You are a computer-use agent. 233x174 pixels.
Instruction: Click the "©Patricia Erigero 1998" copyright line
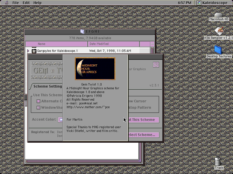(x=84, y=96)
